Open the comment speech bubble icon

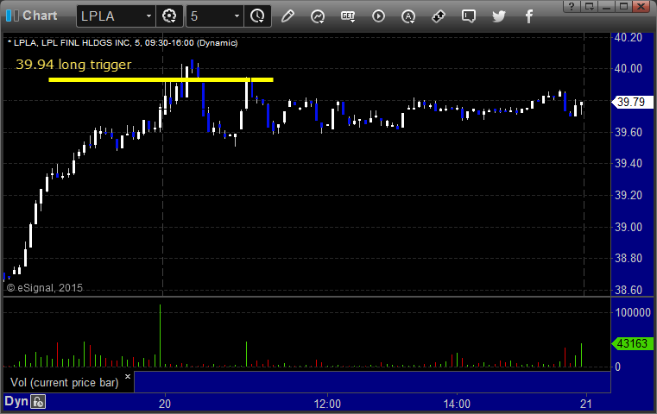pos(469,16)
